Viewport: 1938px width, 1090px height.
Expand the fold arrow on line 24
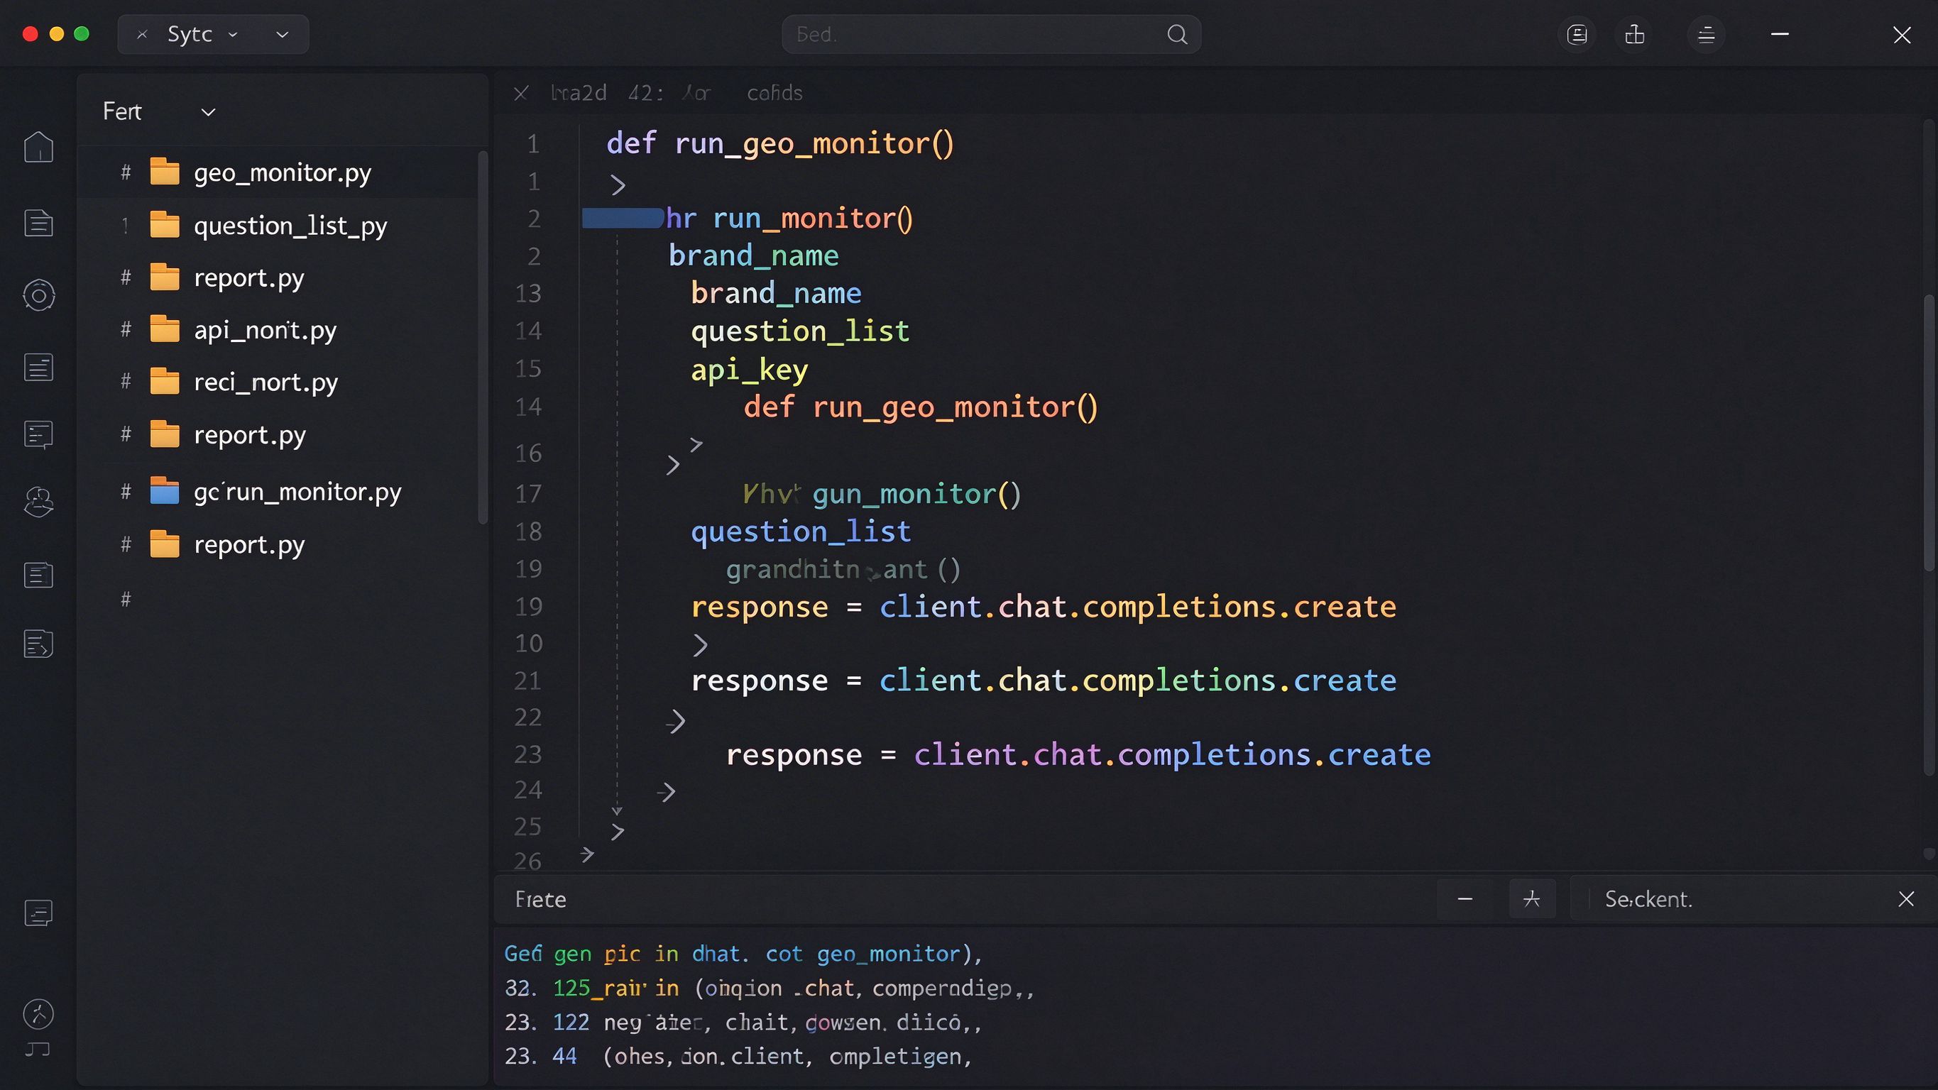666,791
